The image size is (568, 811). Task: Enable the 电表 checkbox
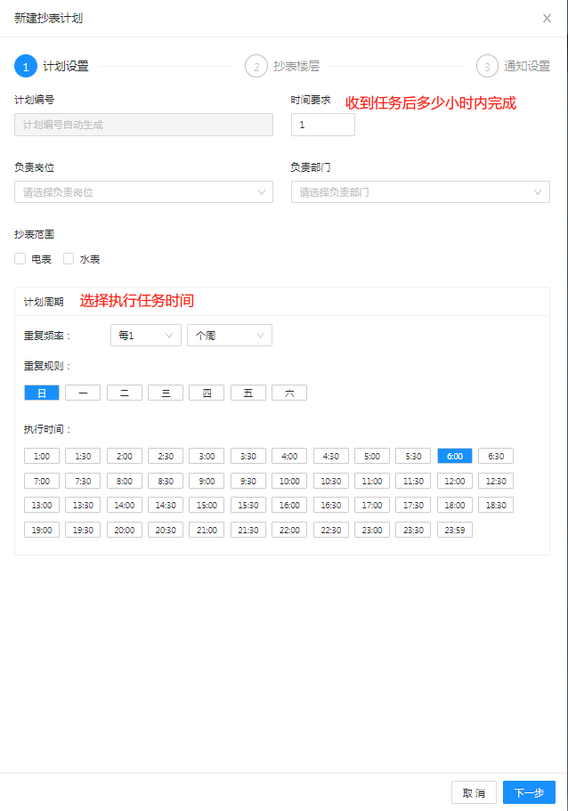coord(20,259)
